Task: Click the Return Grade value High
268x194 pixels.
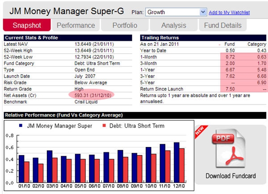Action: 79,89
